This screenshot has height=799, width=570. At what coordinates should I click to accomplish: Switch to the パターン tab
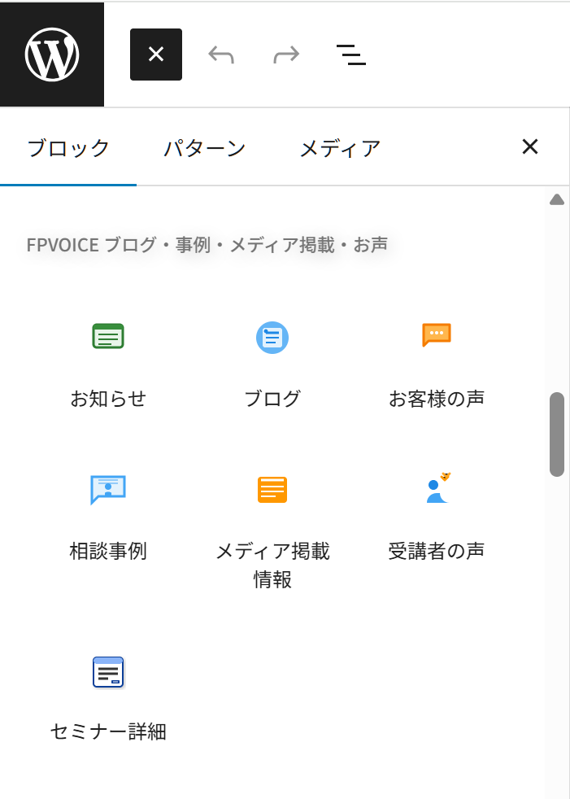coord(204,148)
